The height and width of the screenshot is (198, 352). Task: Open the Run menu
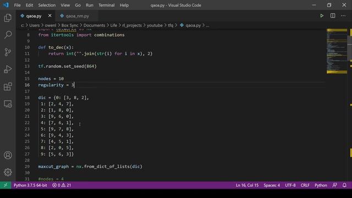pyautogui.click(x=89, y=5)
